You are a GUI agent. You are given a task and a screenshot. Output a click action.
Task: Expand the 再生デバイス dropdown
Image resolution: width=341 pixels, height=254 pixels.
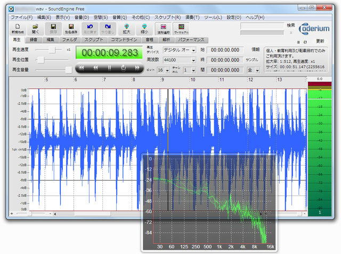193,50
